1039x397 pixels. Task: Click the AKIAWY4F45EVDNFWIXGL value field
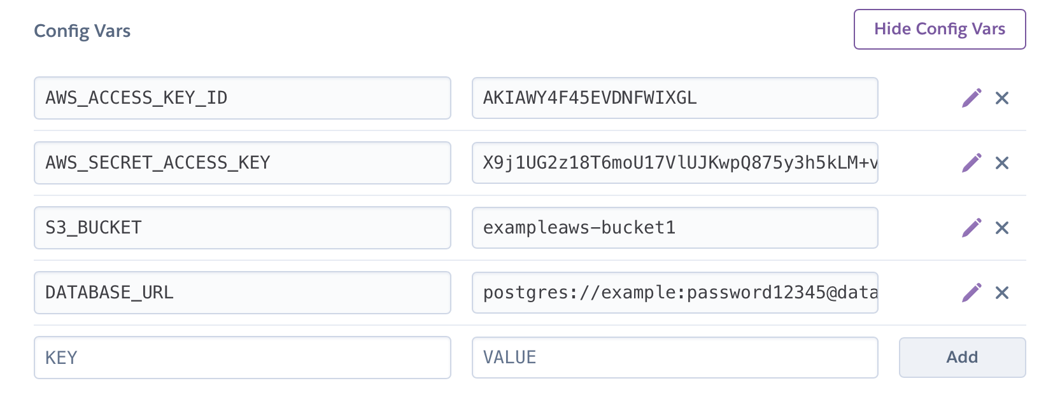click(x=675, y=98)
